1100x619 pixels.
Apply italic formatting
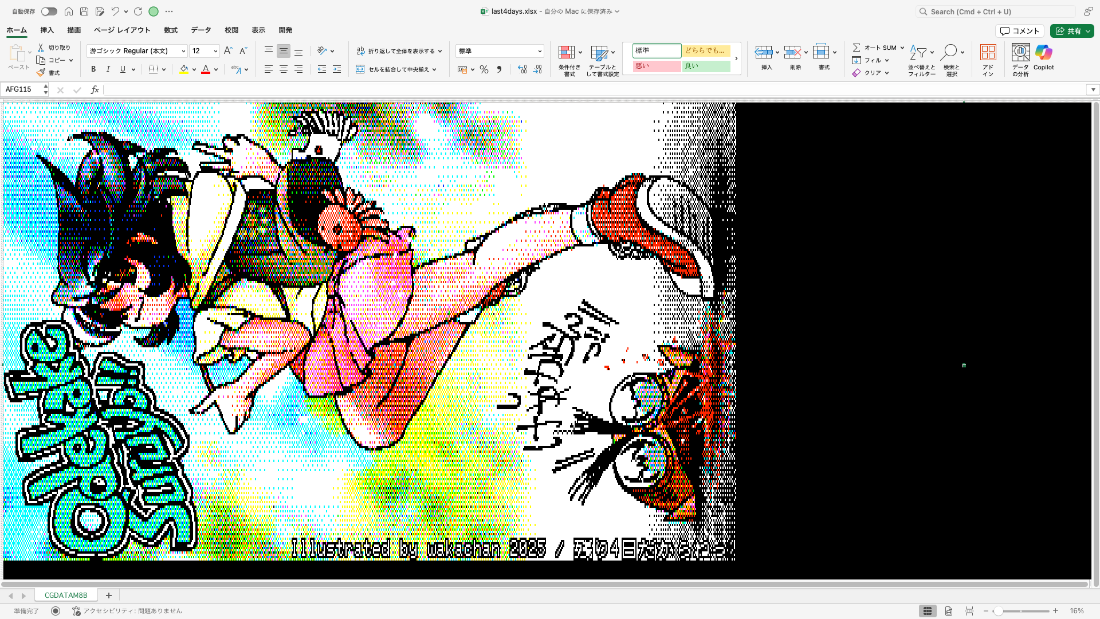click(x=108, y=69)
